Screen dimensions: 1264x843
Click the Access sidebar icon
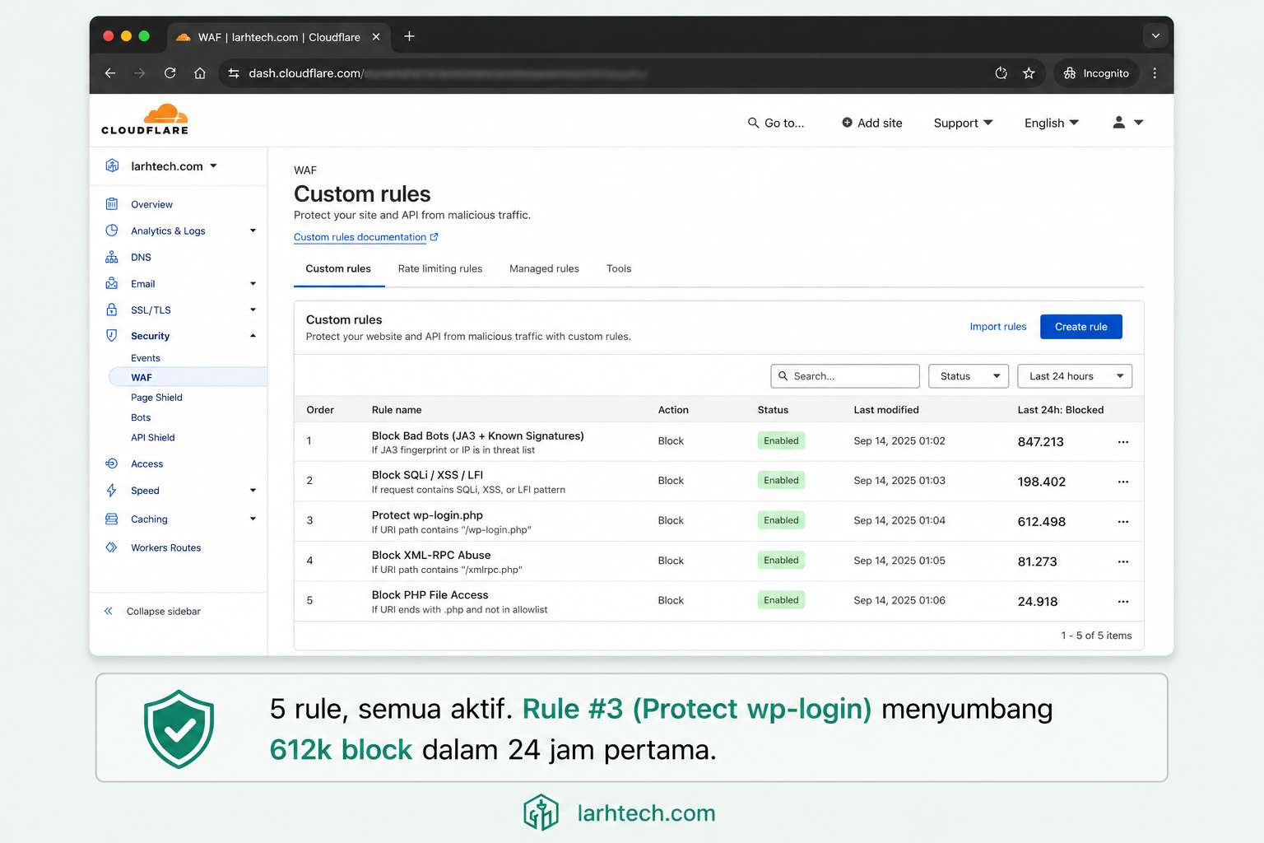(x=112, y=463)
